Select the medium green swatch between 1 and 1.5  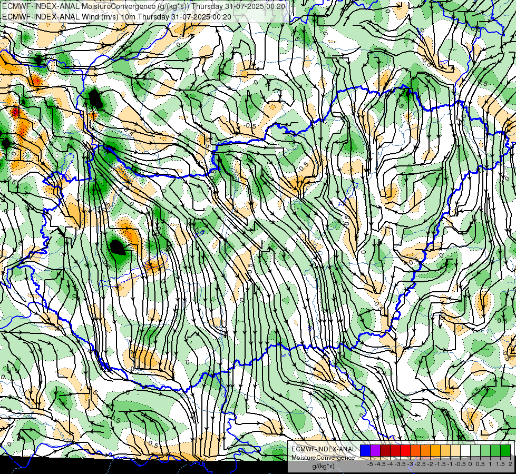coord(495,450)
